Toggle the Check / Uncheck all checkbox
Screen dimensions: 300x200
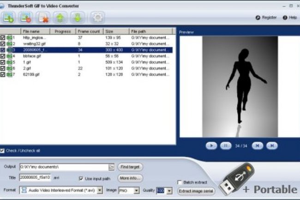3,150
